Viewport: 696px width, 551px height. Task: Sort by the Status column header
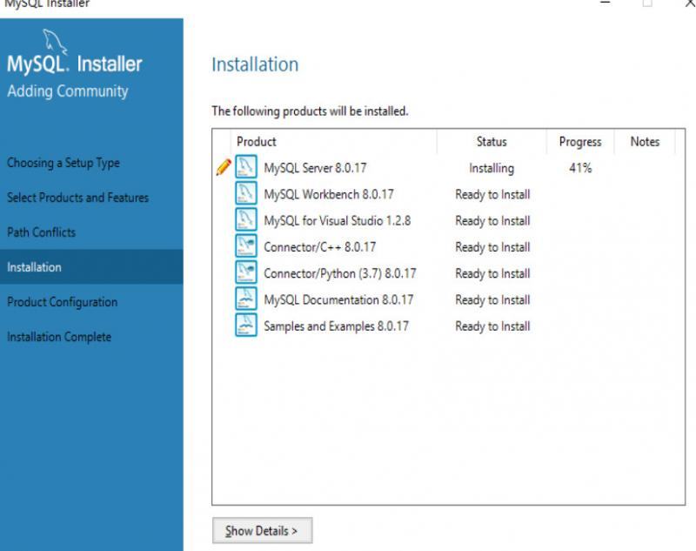click(492, 142)
